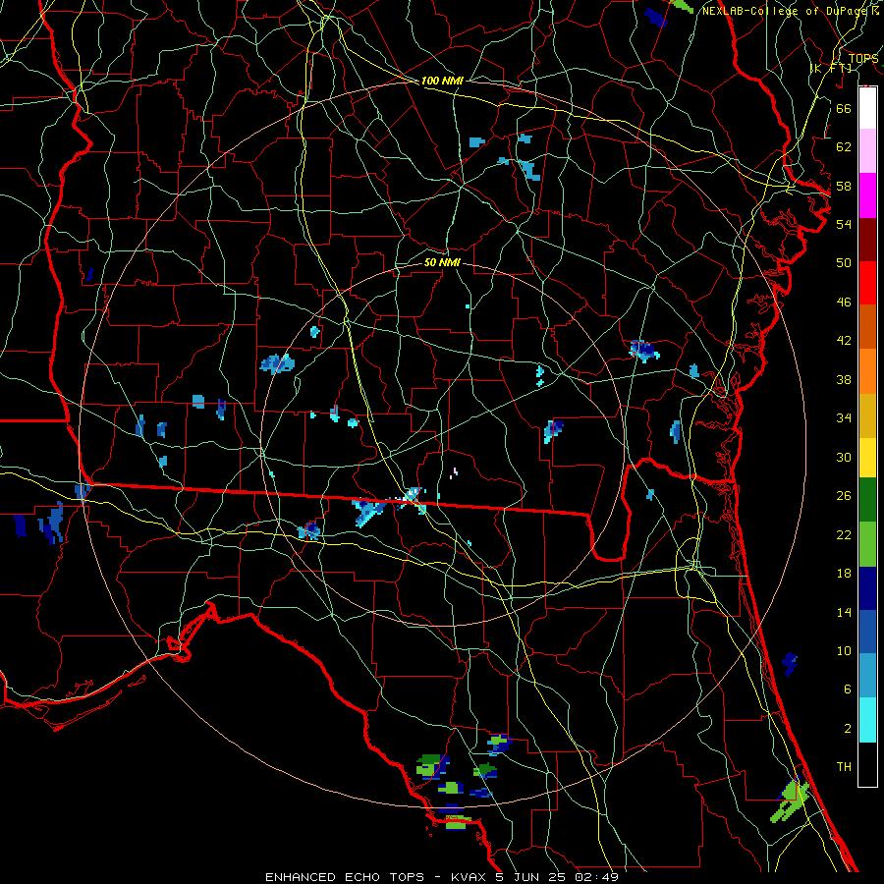Click the 34 legend value

click(844, 418)
